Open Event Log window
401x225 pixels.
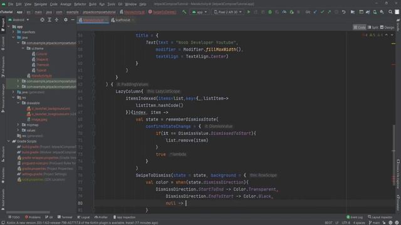pos(355,217)
